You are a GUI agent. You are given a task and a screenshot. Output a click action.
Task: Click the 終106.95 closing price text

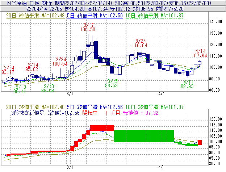coord(143,9)
